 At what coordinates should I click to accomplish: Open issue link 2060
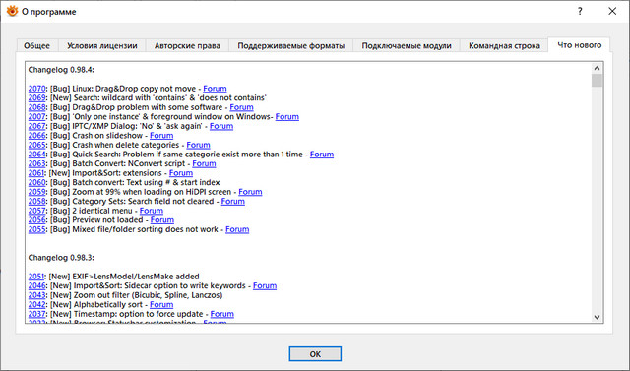36,182
